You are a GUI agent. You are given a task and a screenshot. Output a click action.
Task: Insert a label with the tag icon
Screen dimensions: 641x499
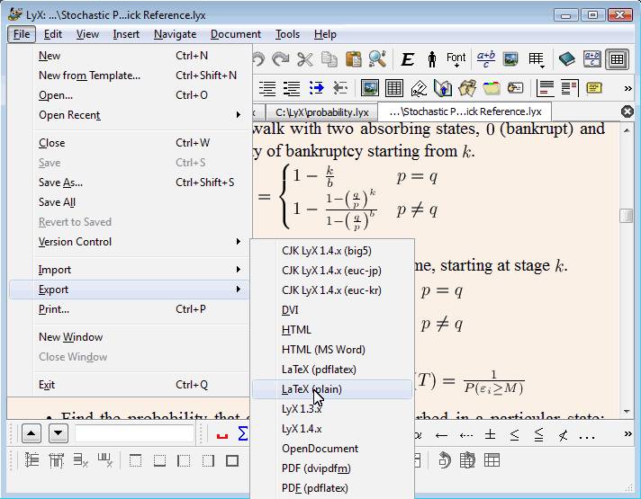pyautogui.click(x=419, y=88)
